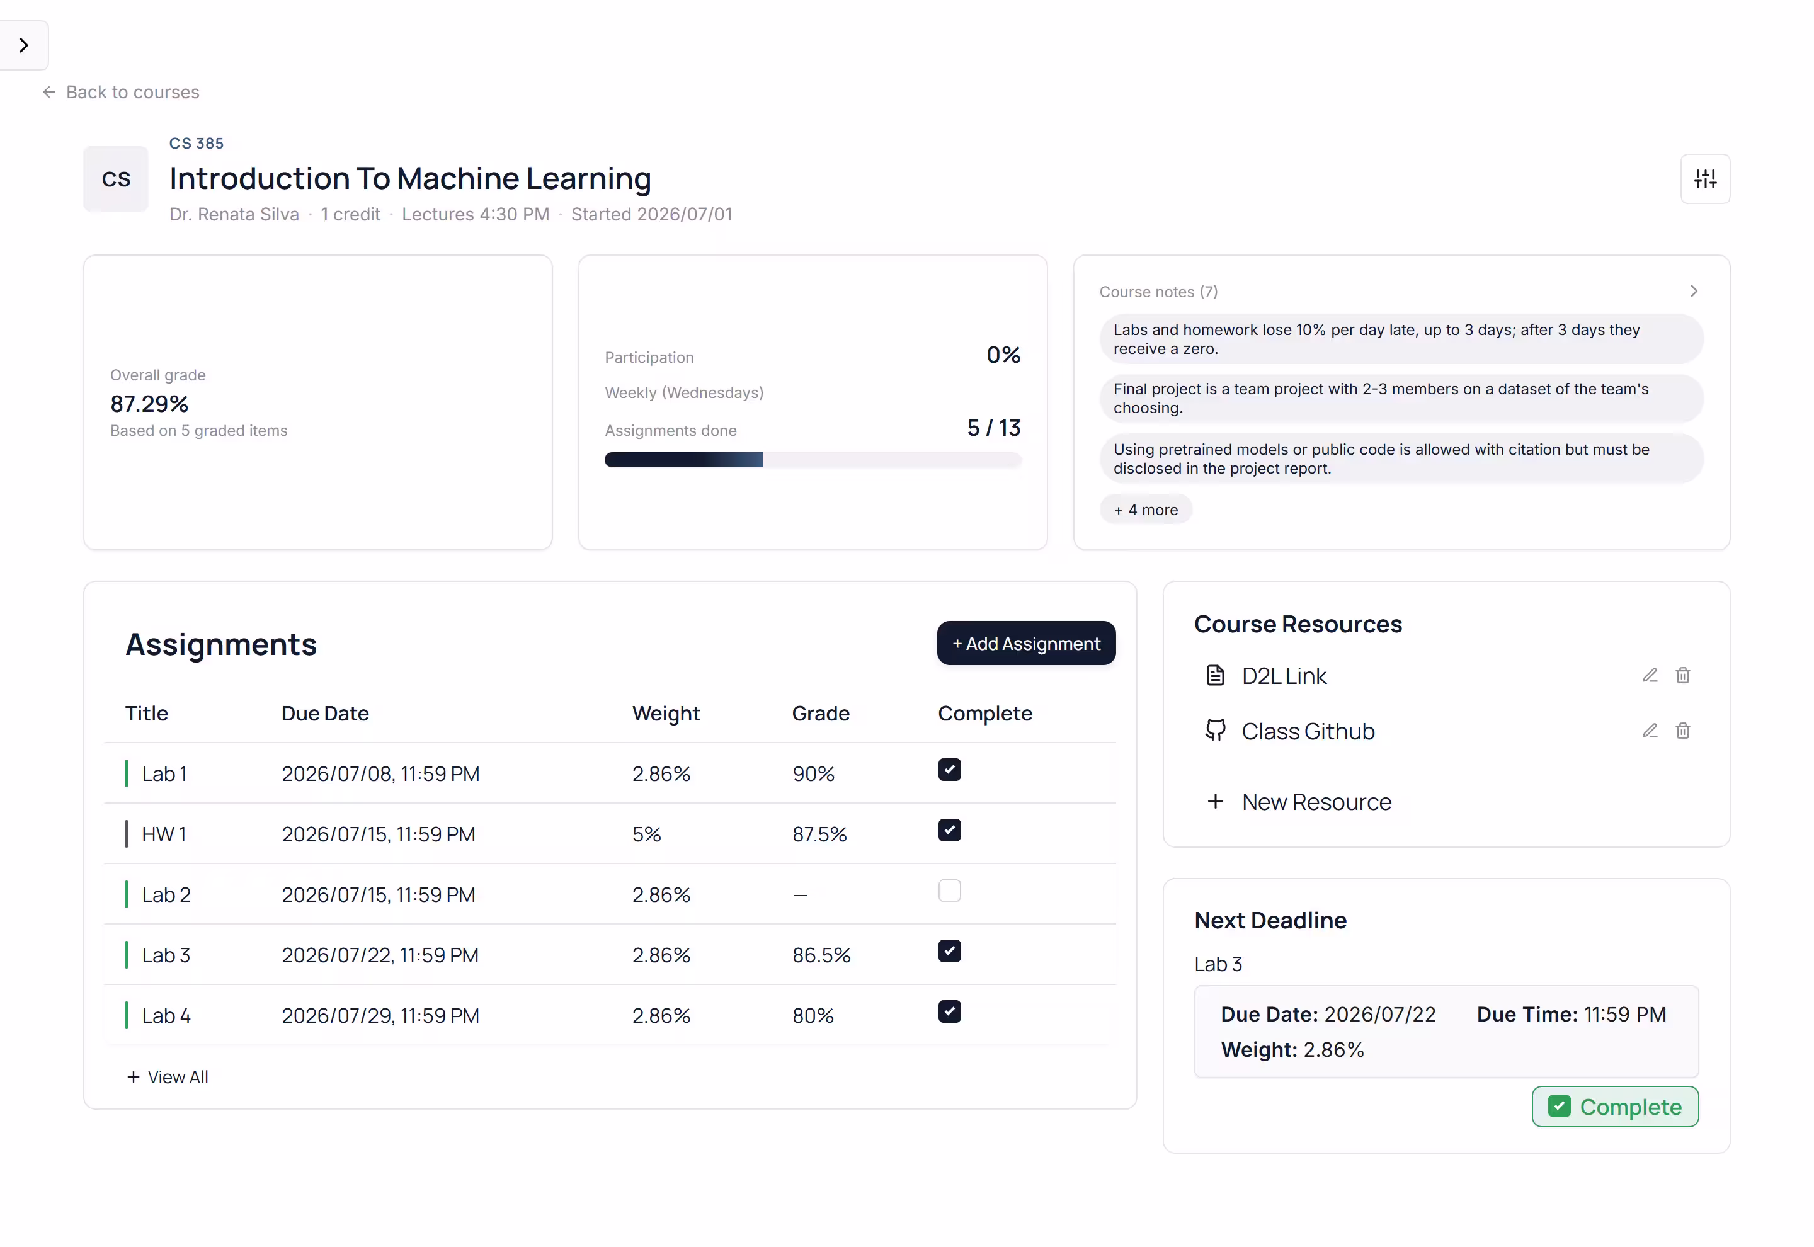This screenshot has width=1814, height=1247.
Task: Delete the Class Github resource with trash icon
Action: [x=1682, y=731]
